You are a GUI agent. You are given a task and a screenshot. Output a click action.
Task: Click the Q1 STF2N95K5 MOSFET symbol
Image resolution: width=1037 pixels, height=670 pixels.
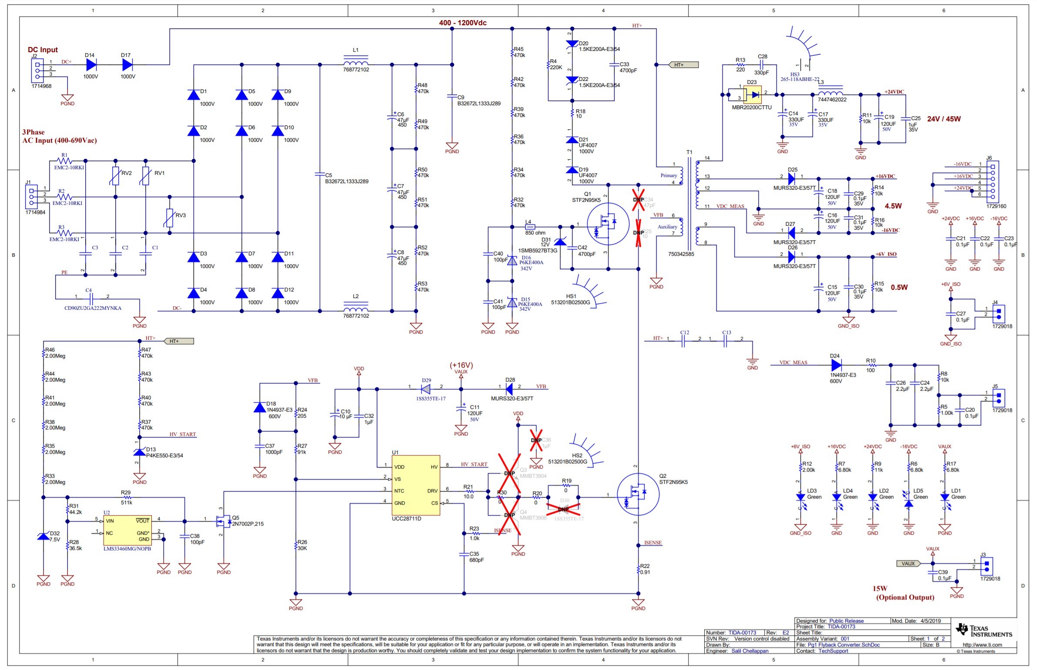[x=608, y=224]
